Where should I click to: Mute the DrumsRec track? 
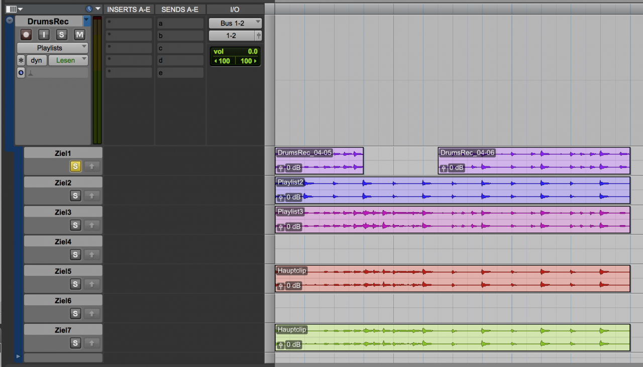pyautogui.click(x=79, y=35)
